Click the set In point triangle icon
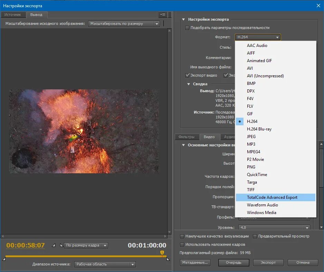This screenshot has height=272, width=324. 54,245
